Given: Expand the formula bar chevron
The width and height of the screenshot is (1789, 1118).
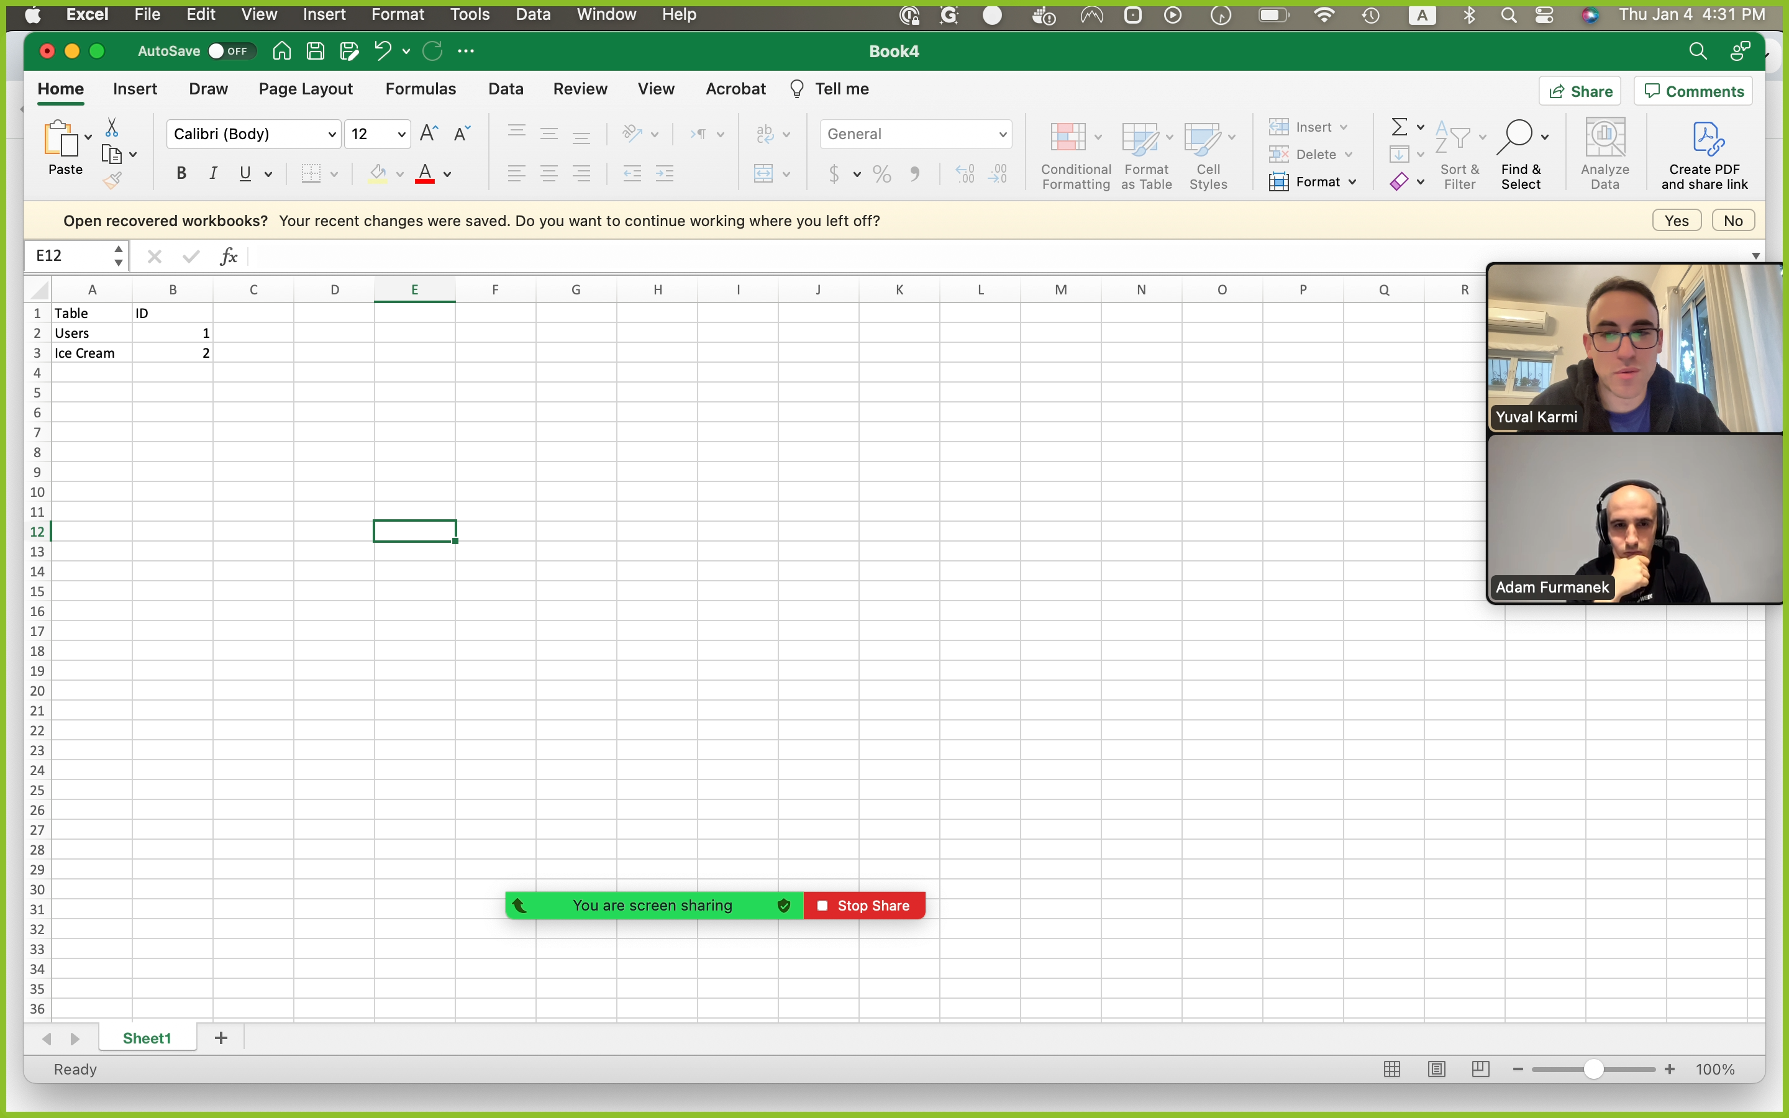Looking at the screenshot, I should click(x=1755, y=256).
